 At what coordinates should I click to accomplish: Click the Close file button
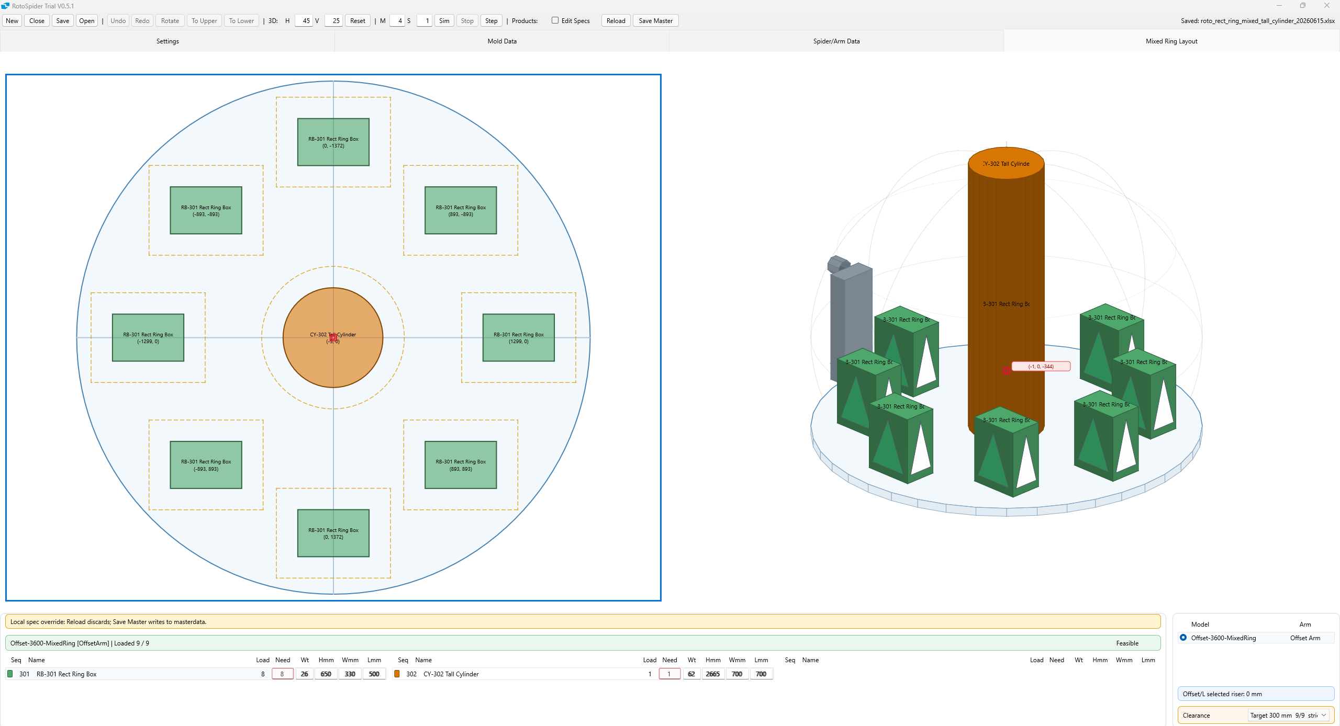[37, 21]
